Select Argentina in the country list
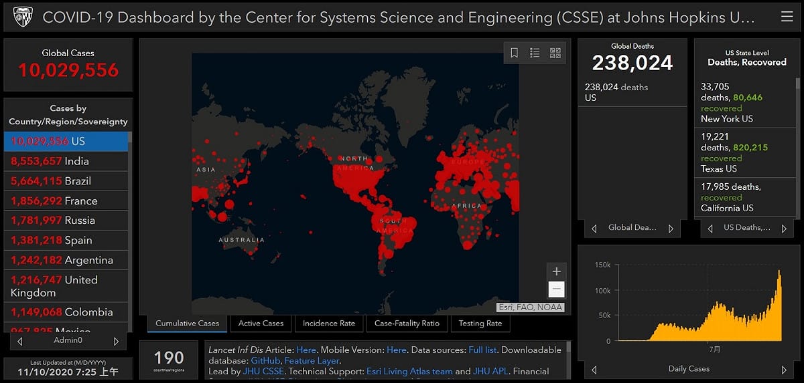Image resolution: width=804 pixels, height=383 pixels. coord(66,260)
